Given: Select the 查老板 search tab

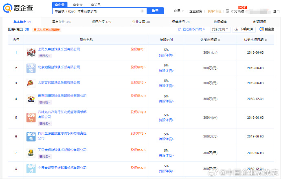Looking at the screenshot, I should (x=78, y=4).
